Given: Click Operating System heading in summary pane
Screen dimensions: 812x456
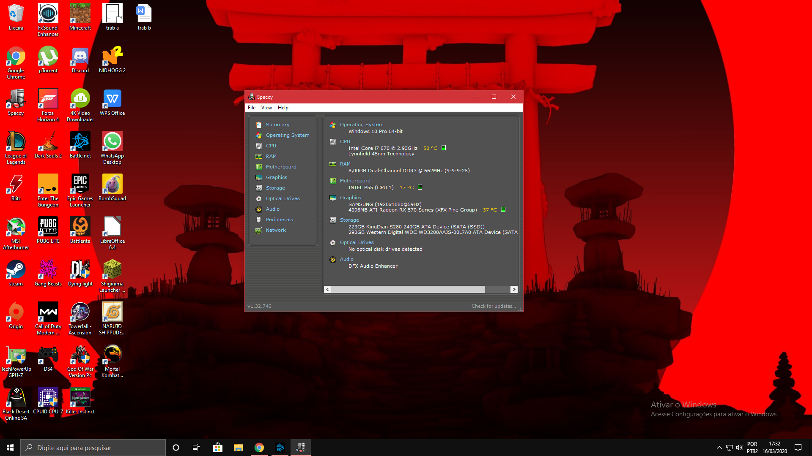Looking at the screenshot, I should coord(362,125).
